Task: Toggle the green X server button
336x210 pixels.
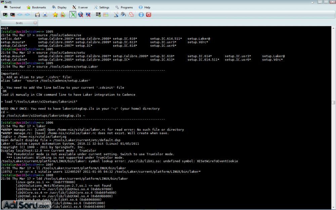Action: (73, 14)
